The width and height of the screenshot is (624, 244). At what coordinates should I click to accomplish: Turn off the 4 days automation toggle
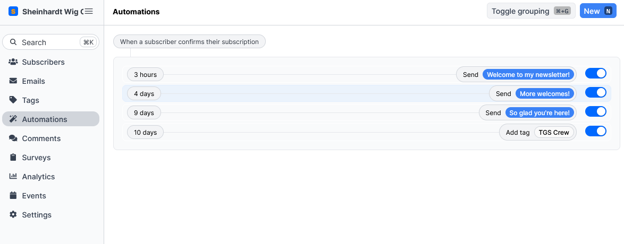point(595,93)
